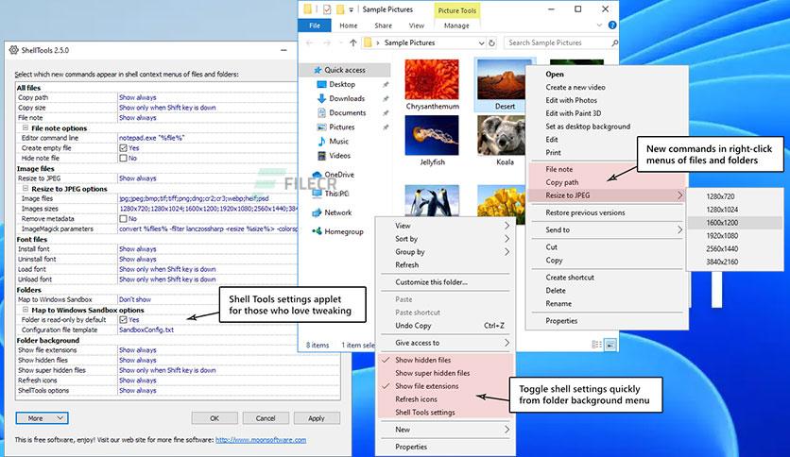Image resolution: width=790 pixels, height=457 pixels.
Task: Click the forward arrow in Explorer
Action: (x=327, y=42)
